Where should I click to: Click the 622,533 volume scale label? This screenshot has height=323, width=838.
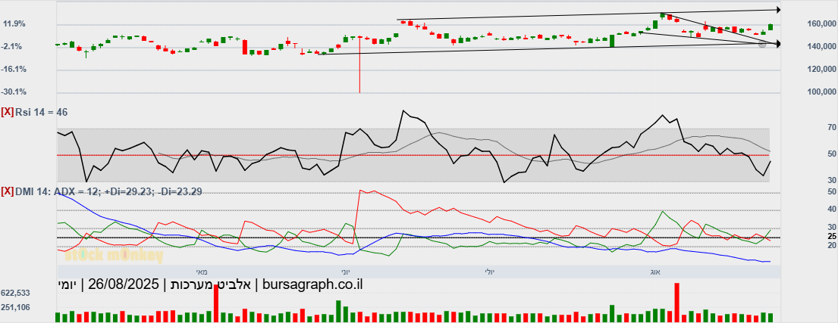pyautogui.click(x=15, y=293)
